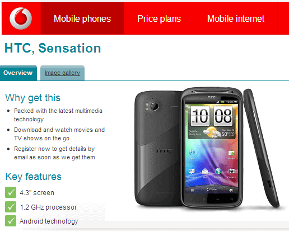Click the Internet globe icon on phone screen

(x=218, y=171)
